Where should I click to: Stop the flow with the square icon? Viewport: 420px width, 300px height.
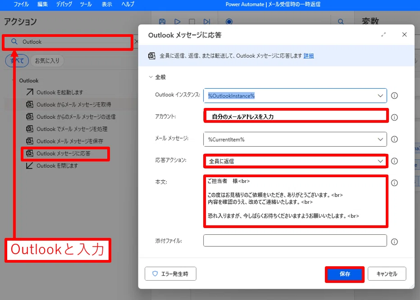[x=192, y=22]
